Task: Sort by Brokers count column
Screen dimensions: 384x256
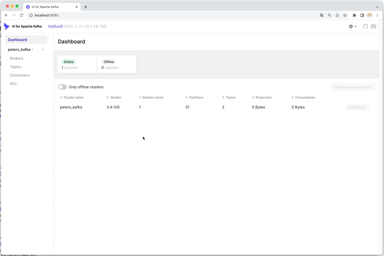Action: tap(151, 97)
